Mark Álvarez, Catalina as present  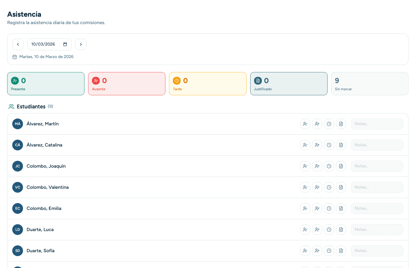pyautogui.click(x=305, y=145)
